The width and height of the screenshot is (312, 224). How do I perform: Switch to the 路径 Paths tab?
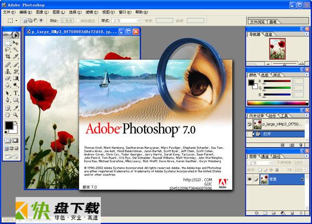click(277, 156)
